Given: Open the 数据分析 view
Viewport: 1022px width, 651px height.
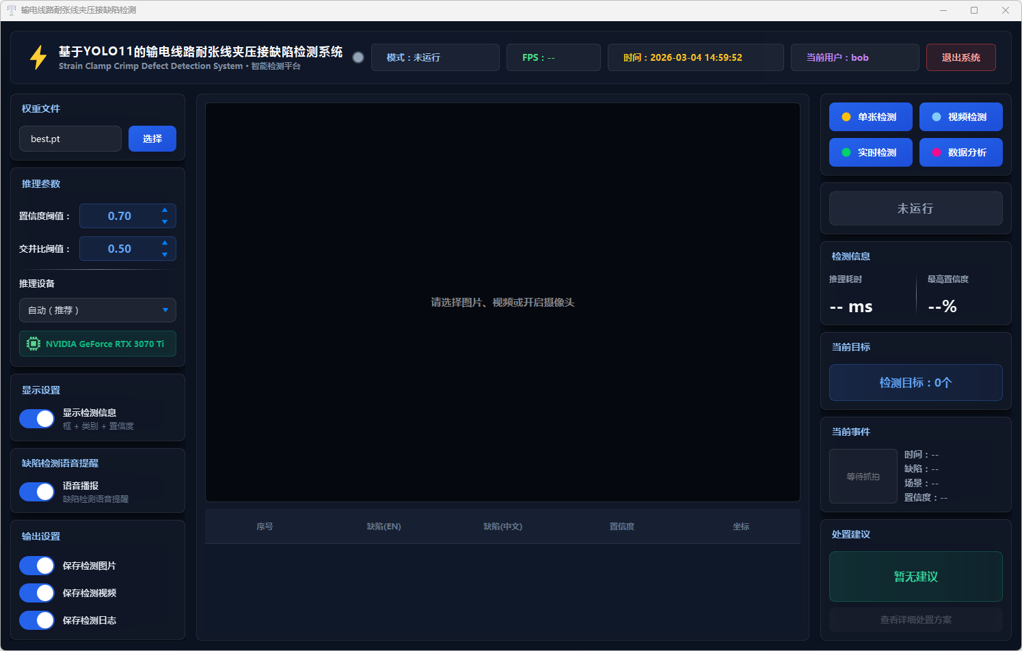Looking at the screenshot, I should (x=960, y=152).
